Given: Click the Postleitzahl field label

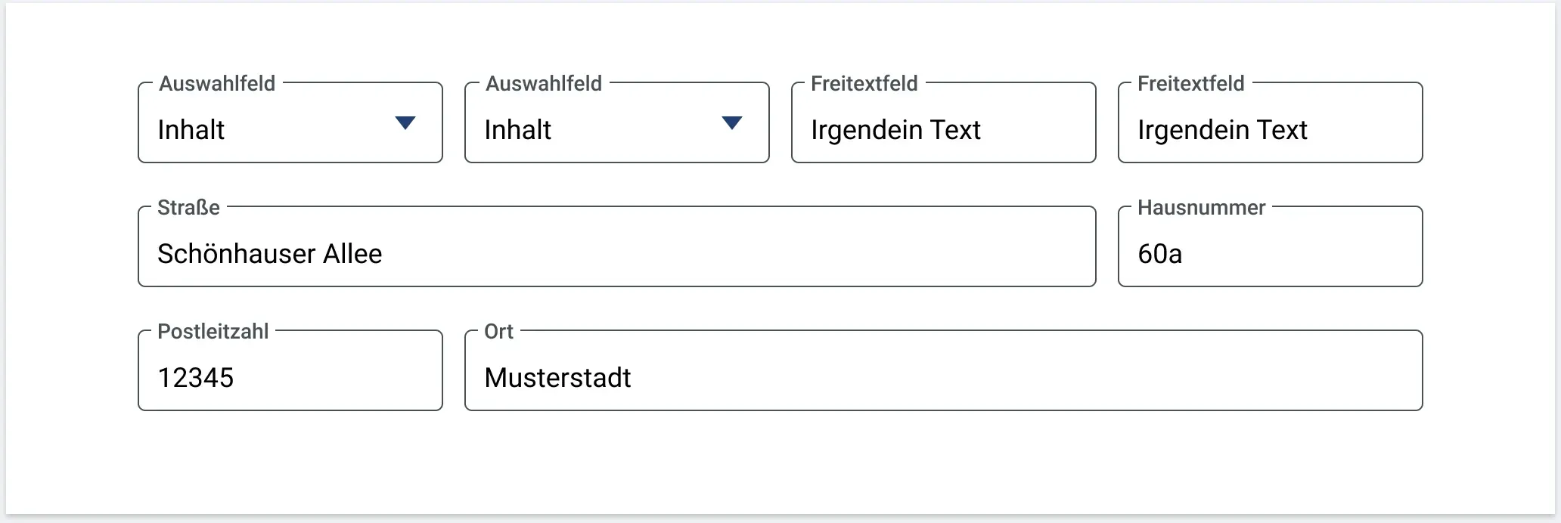Looking at the screenshot, I should (x=213, y=331).
